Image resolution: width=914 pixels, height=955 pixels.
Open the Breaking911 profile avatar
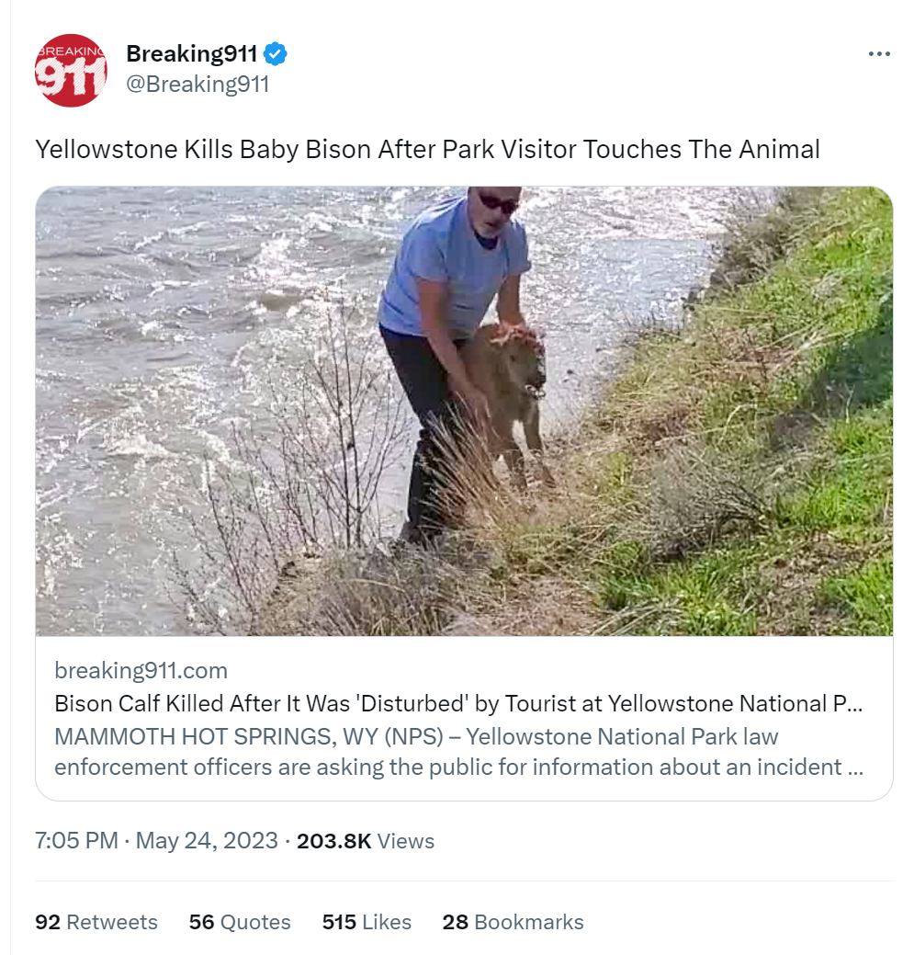71,70
